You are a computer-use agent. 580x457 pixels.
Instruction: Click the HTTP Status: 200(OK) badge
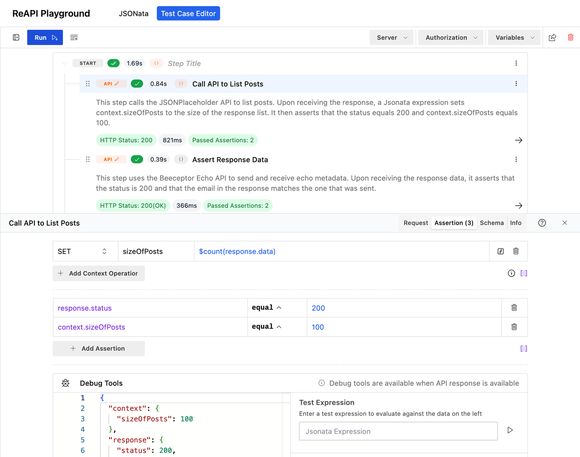pyautogui.click(x=133, y=205)
